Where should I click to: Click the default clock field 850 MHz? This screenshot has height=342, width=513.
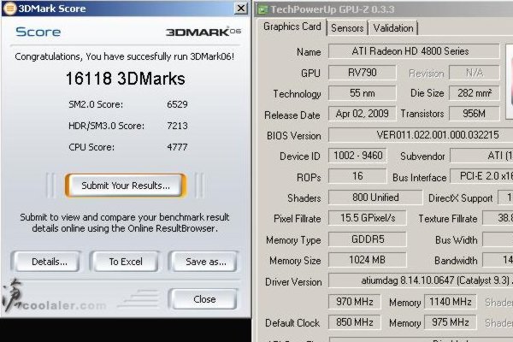[x=355, y=322]
